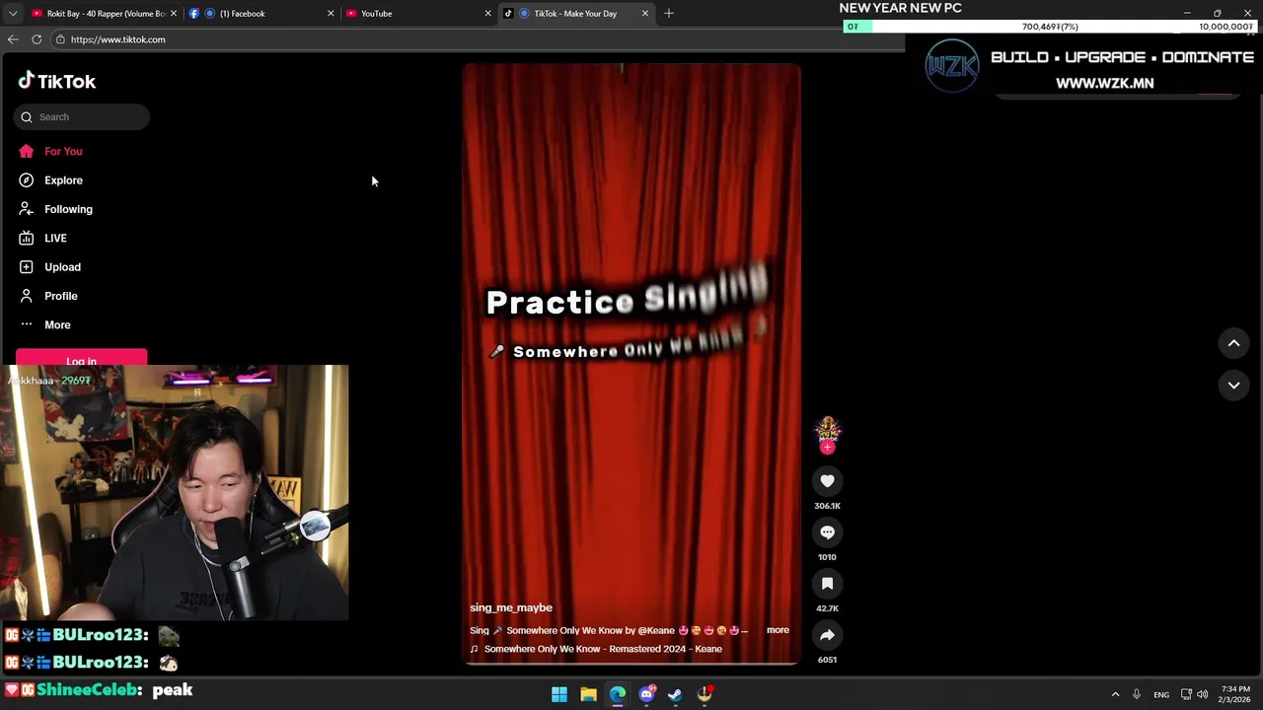Open the volume tray icon

(x=1202, y=694)
